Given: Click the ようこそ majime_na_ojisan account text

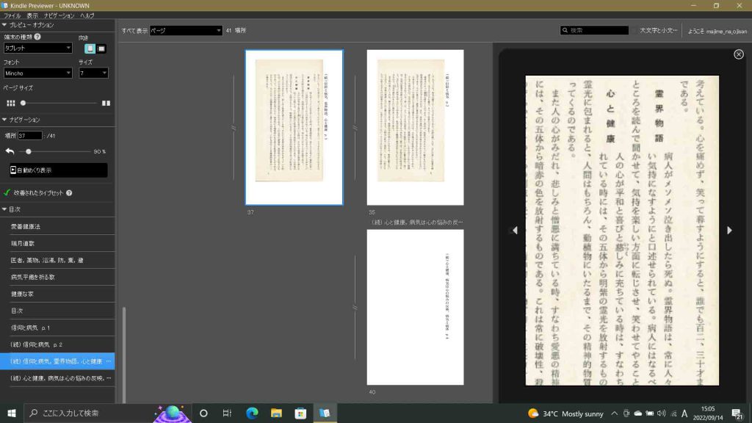Looking at the screenshot, I should [717, 31].
